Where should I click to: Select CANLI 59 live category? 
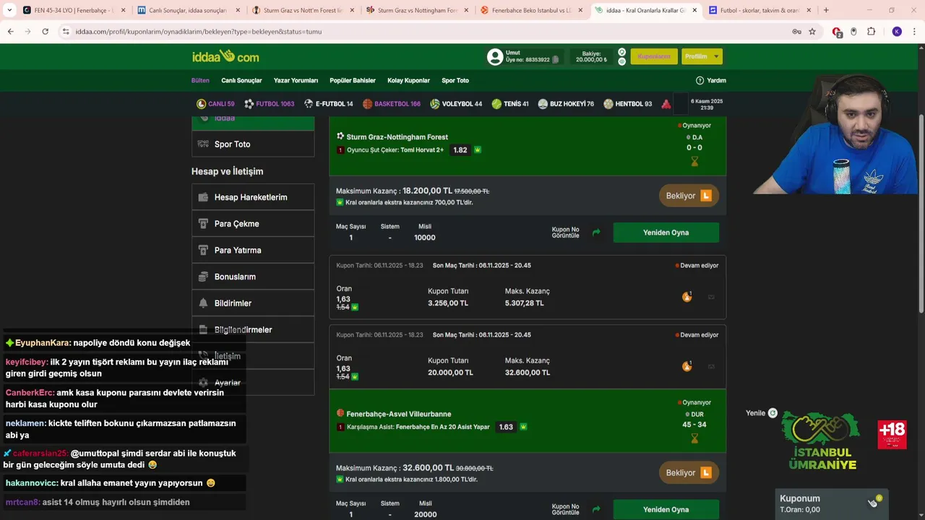click(x=215, y=104)
